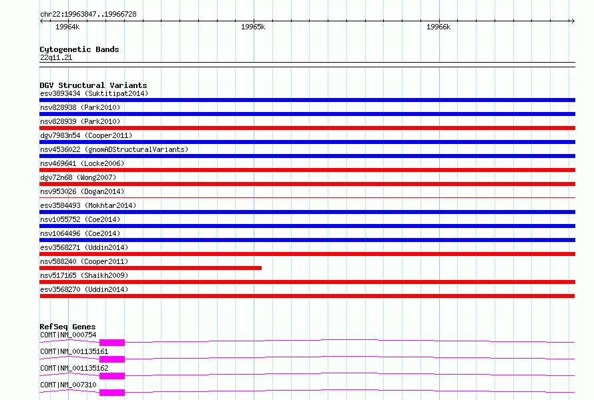Select red bar for esv3568271
The width and height of the screenshot is (594, 400).
point(307,254)
